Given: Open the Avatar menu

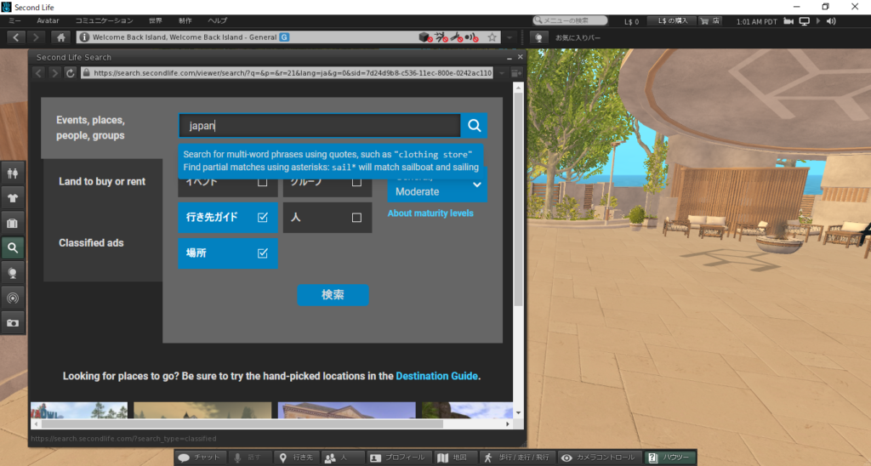Looking at the screenshot, I should (x=48, y=20).
